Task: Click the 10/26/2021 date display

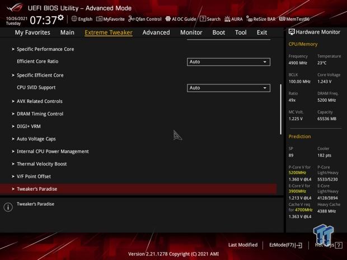Action: pos(17,18)
